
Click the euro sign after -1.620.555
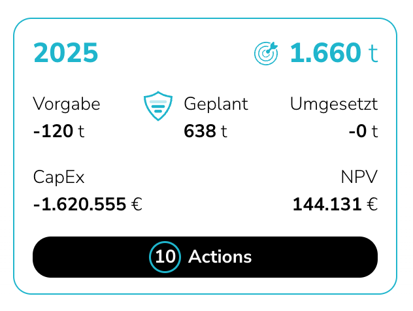click(137, 205)
